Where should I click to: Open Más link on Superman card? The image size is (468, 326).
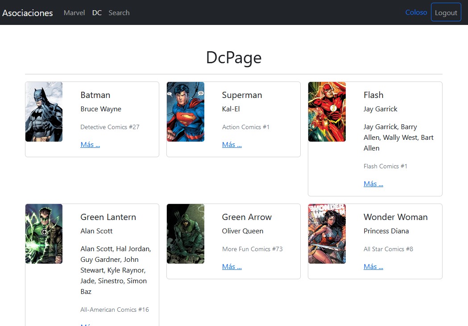[x=232, y=145]
